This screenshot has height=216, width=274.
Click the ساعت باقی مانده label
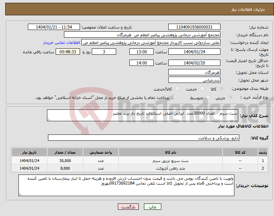tap(39, 52)
